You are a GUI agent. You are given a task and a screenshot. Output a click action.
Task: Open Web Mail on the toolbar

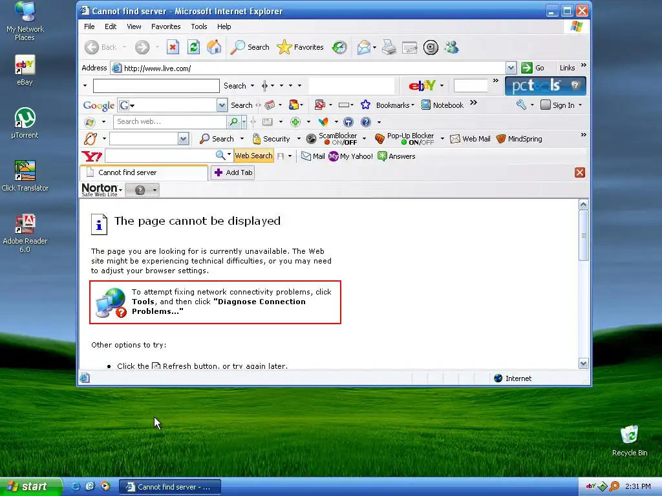click(471, 139)
